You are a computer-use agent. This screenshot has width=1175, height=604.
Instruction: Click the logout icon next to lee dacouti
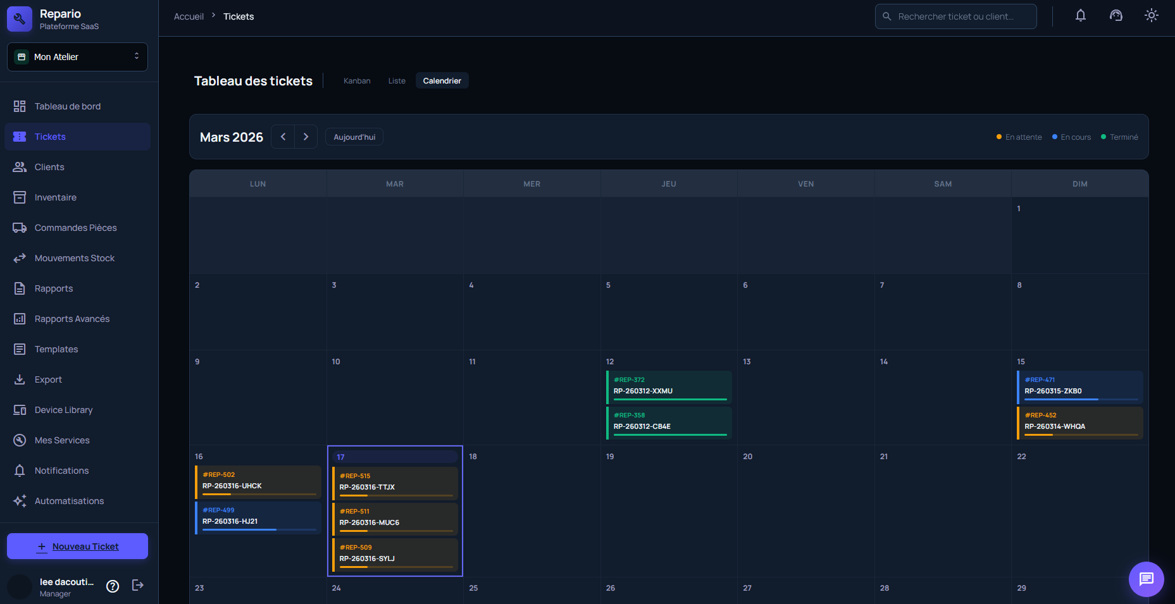[137, 586]
